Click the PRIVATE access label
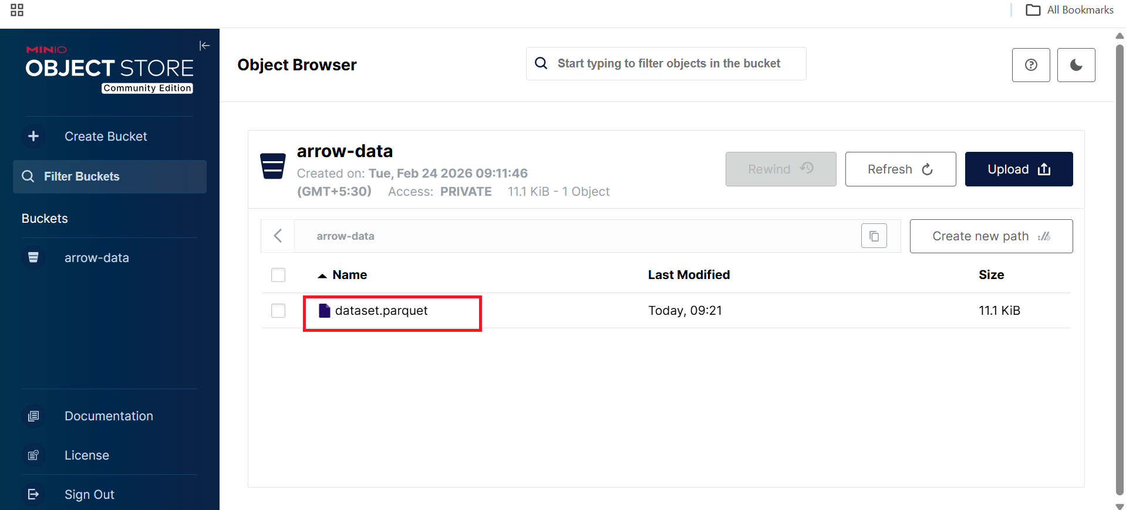The width and height of the screenshot is (1126, 510). tap(466, 192)
